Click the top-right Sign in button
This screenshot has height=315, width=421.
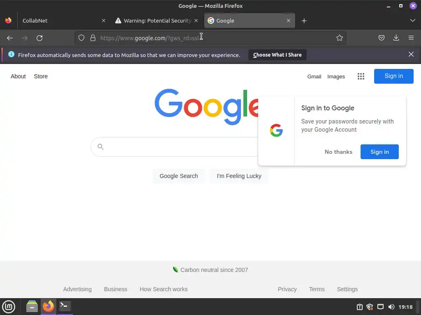(x=393, y=76)
